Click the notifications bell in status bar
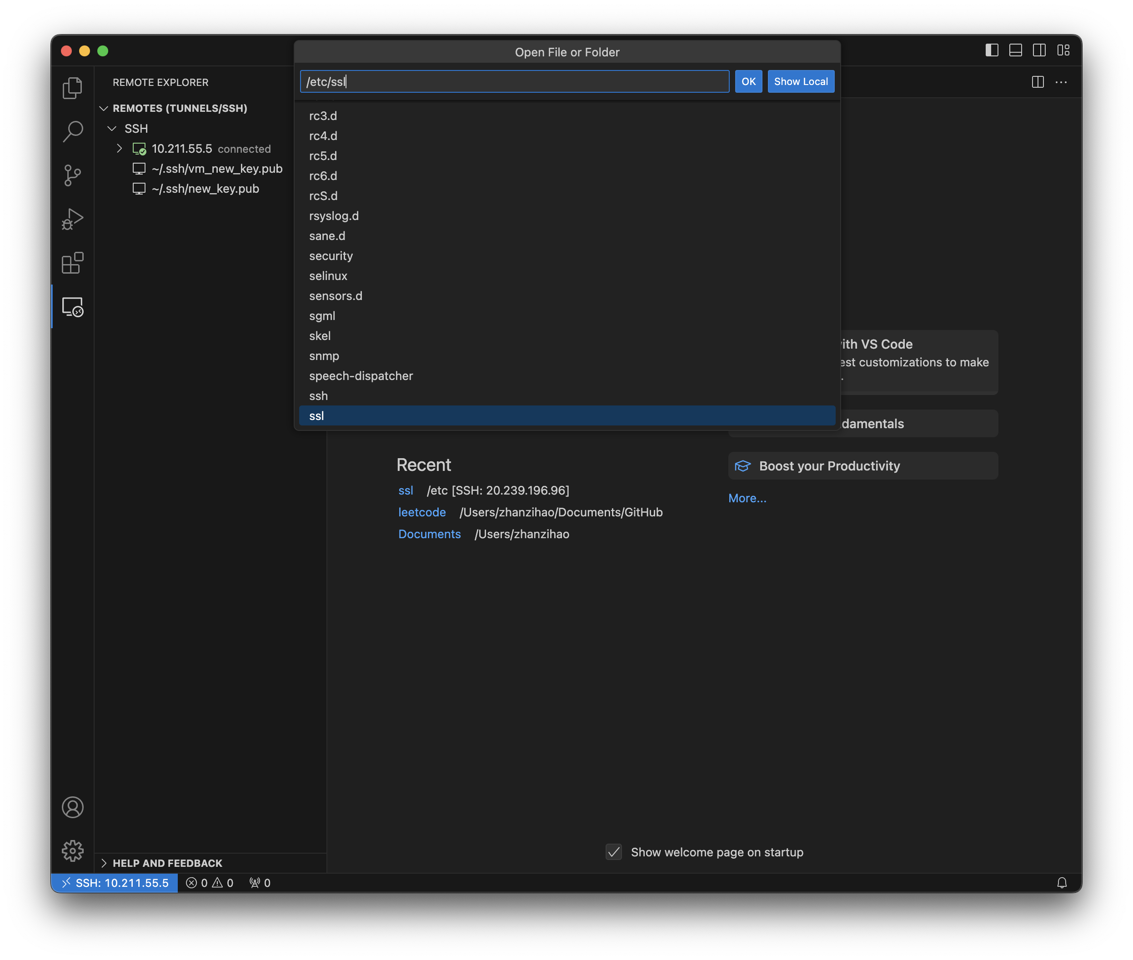 [x=1062, y=883]
